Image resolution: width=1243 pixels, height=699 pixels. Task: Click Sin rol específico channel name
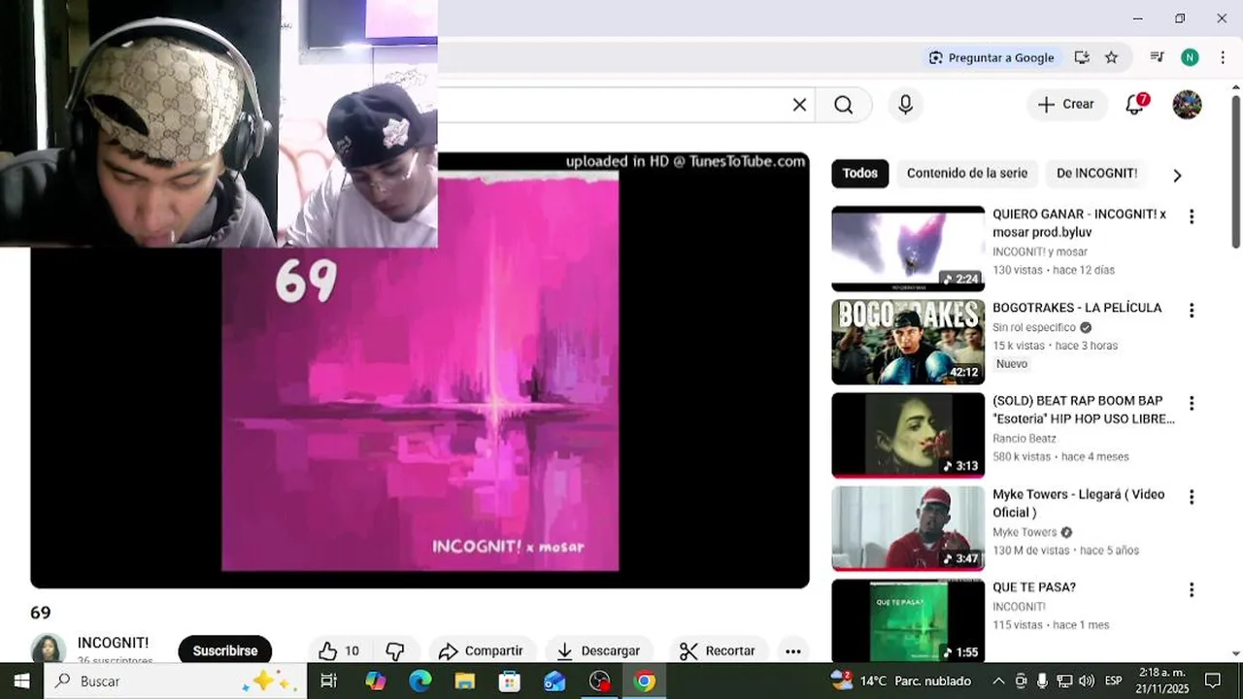[1034, 327]
